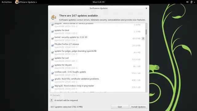Open the Activities overview
This screenshot has height=111, width=197.
point(6,2)
